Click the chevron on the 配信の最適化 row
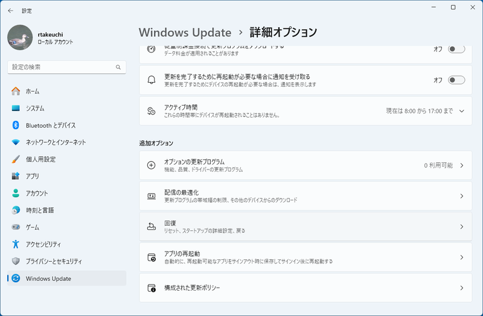 pos(461,196)
